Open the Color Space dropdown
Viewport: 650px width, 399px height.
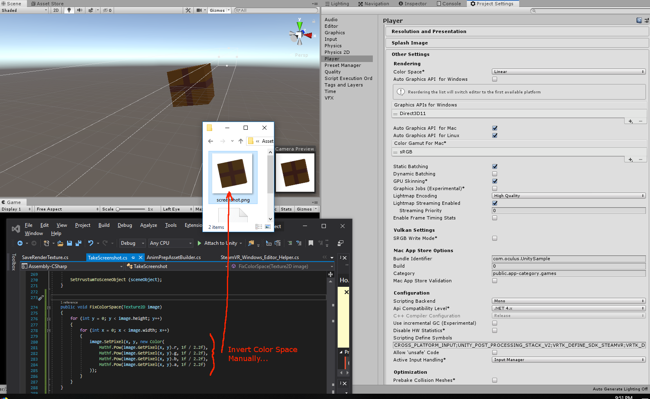(x=569, y=72)
